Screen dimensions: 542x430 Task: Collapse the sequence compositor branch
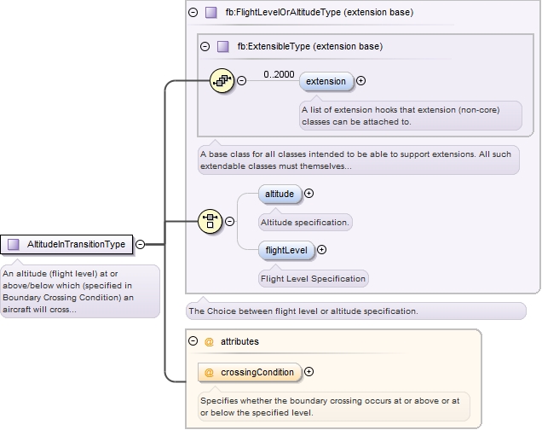[x=241, y=81]
